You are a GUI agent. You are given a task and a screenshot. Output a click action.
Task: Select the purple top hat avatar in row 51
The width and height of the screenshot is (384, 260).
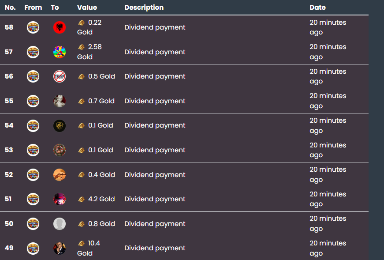(x=60, y=199)
